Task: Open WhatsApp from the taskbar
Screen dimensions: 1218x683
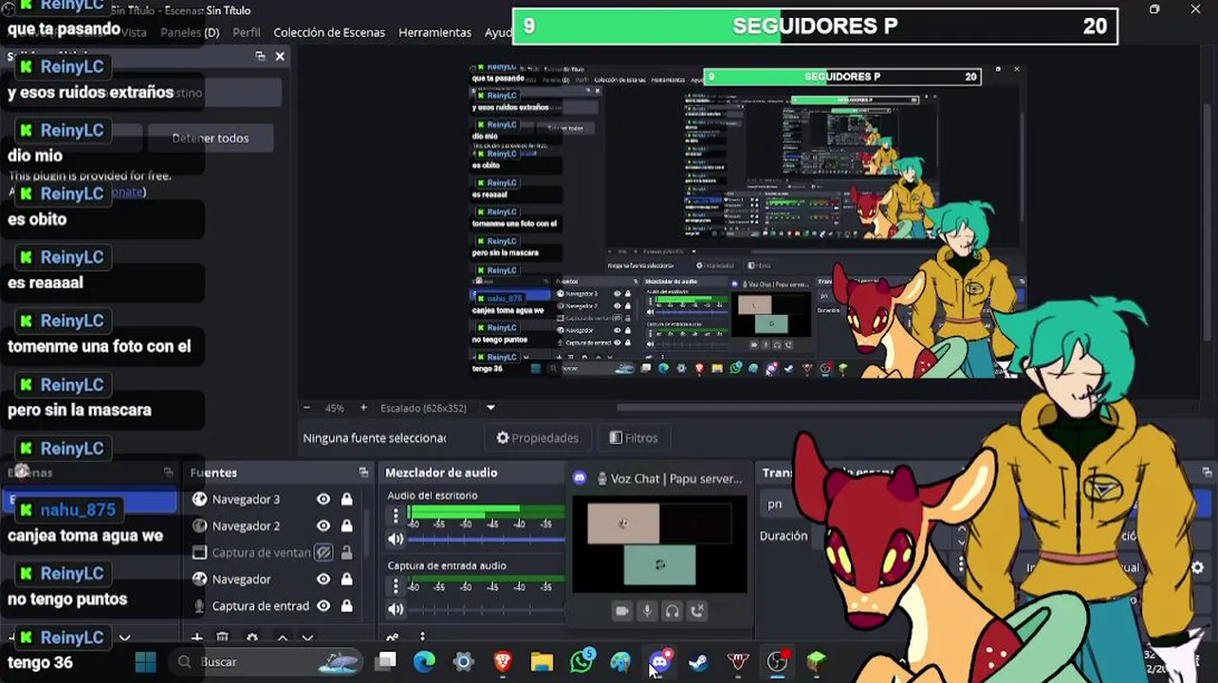Action: 581,661
